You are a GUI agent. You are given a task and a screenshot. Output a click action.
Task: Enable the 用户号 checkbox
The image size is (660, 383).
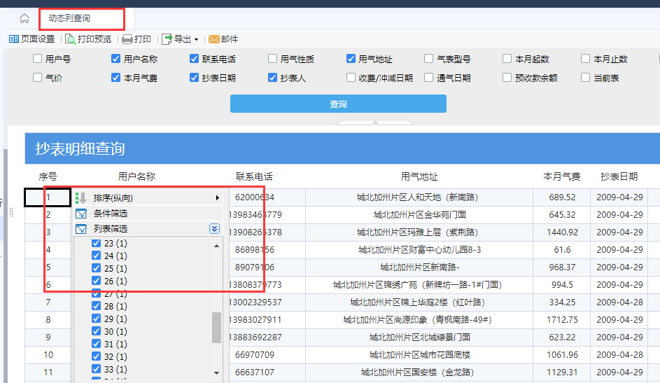[x=38, y=59]
